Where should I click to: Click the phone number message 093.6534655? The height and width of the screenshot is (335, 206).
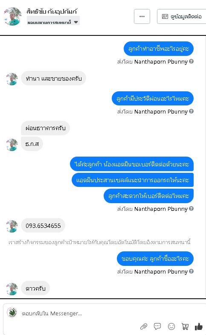tap(43, 226)
